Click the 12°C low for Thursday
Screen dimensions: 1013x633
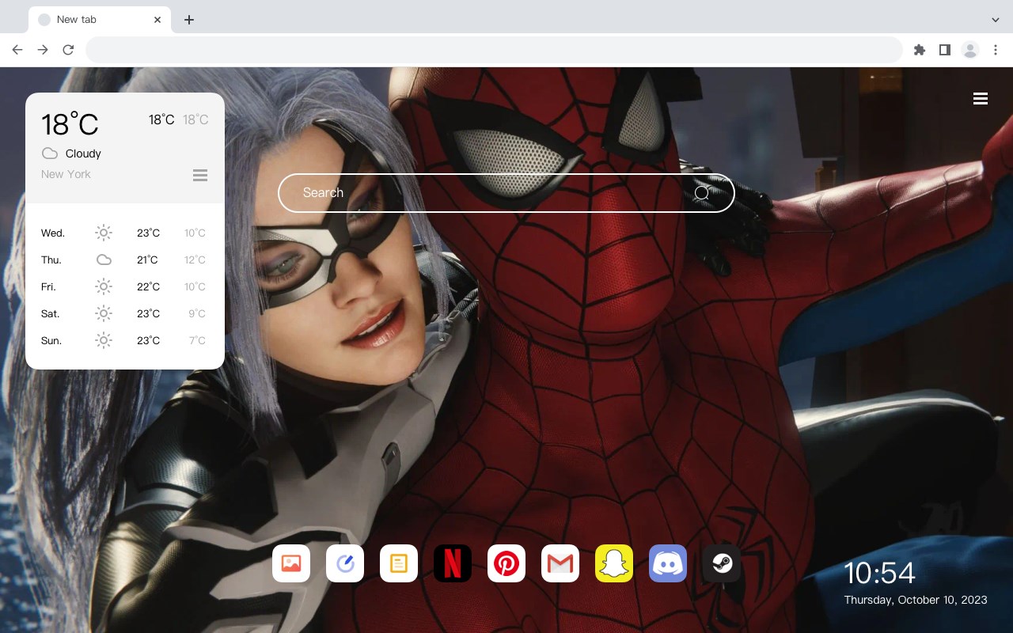pyautogui.click(x=195, y=260)
